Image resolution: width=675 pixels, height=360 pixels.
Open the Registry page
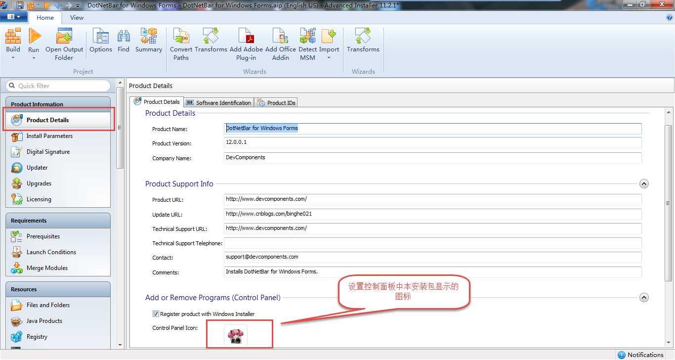coord(37,337)
